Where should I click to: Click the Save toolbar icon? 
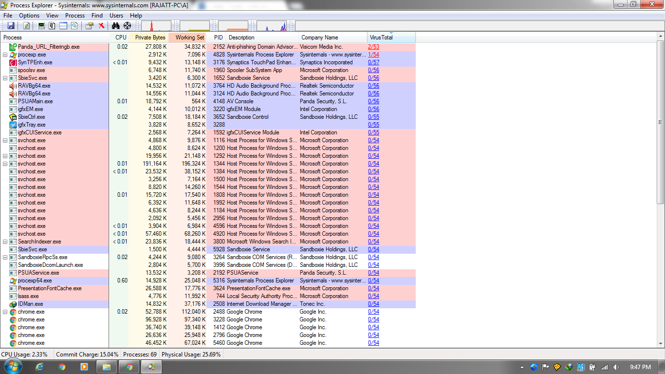[x=11, y=26]
